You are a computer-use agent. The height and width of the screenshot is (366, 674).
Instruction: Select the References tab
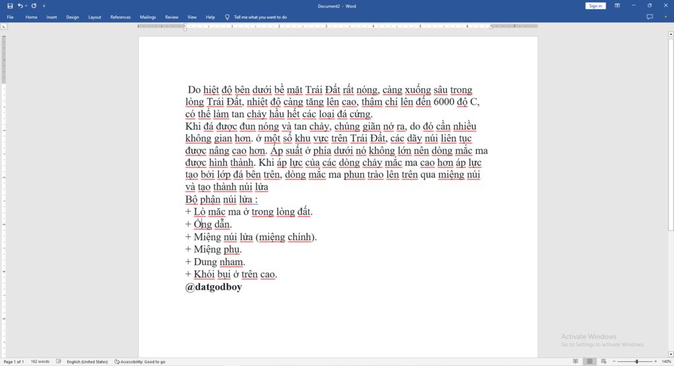pyautogui.click(x=120, y=17)
